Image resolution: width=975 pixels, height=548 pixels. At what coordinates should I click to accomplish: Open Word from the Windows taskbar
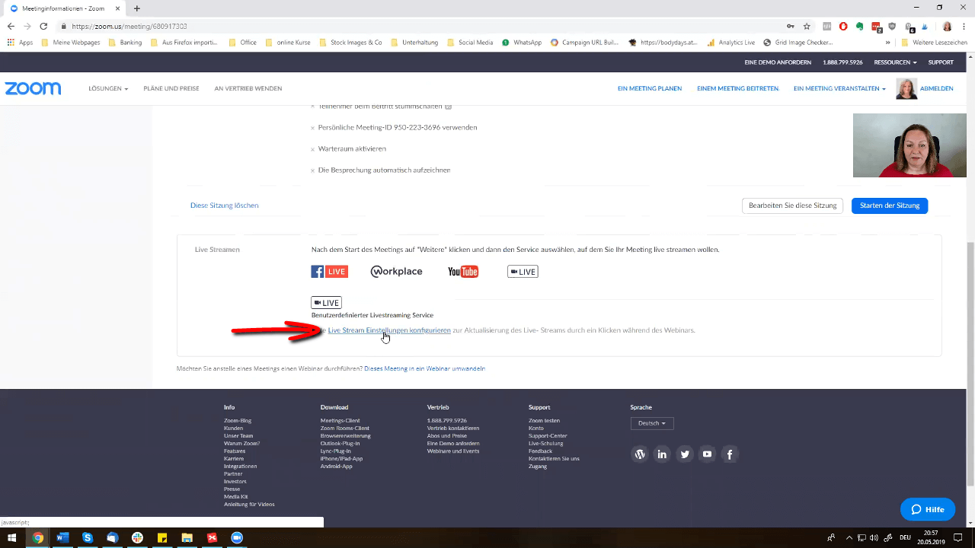pyautogui.click(x=62, y=537)
